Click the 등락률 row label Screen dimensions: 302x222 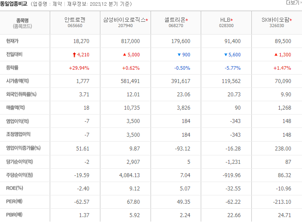click(x=12, y=67)
